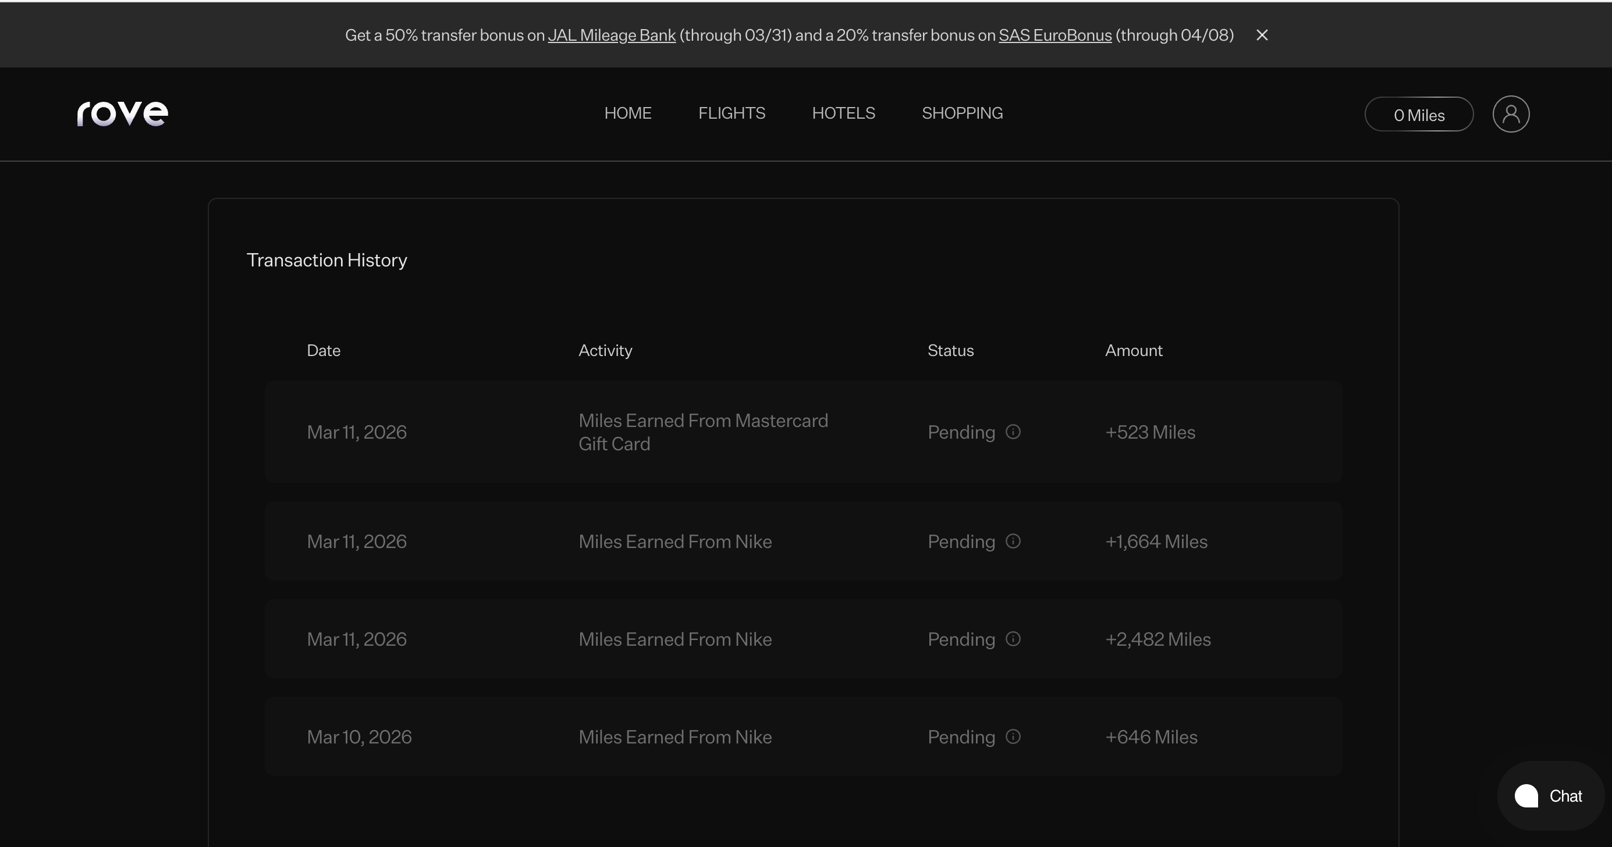This screenshot has width=1612, height=847.
Task: Click the rove logo
Action: (x=123, y=114)
